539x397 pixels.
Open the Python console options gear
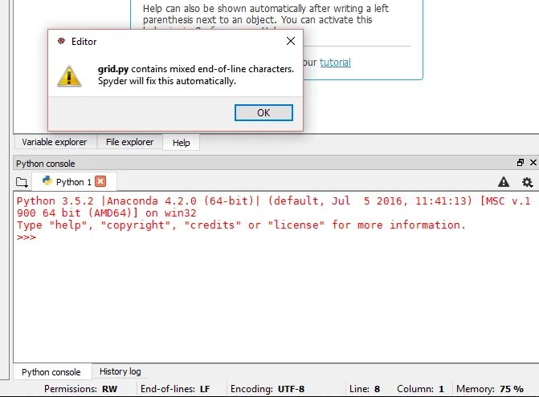click(x=527, y=182)
